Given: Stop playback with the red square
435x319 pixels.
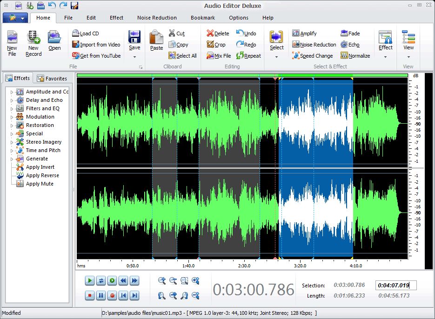Looking at the screenshot, I should pyautogui.click(x=90, y=295).
